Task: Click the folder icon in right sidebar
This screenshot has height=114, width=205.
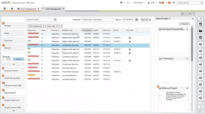Action: [x=200, y=31]
